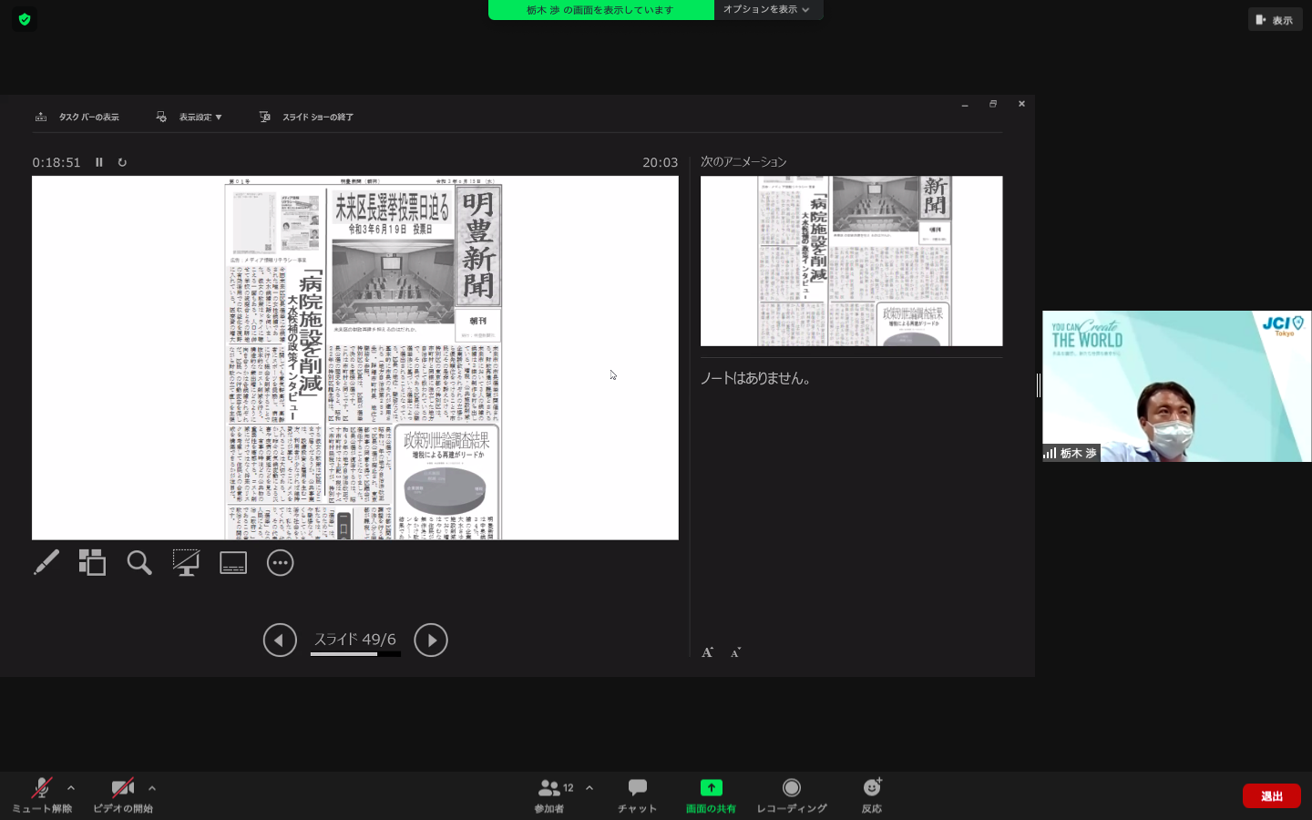Select the pen and laser pointer tool
The width and height of the screenshot is (1312, 820).
pos(46,562)
